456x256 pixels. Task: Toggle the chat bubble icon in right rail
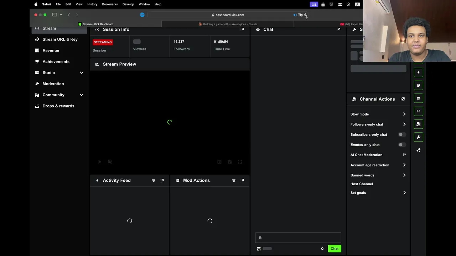click(419, 98)
